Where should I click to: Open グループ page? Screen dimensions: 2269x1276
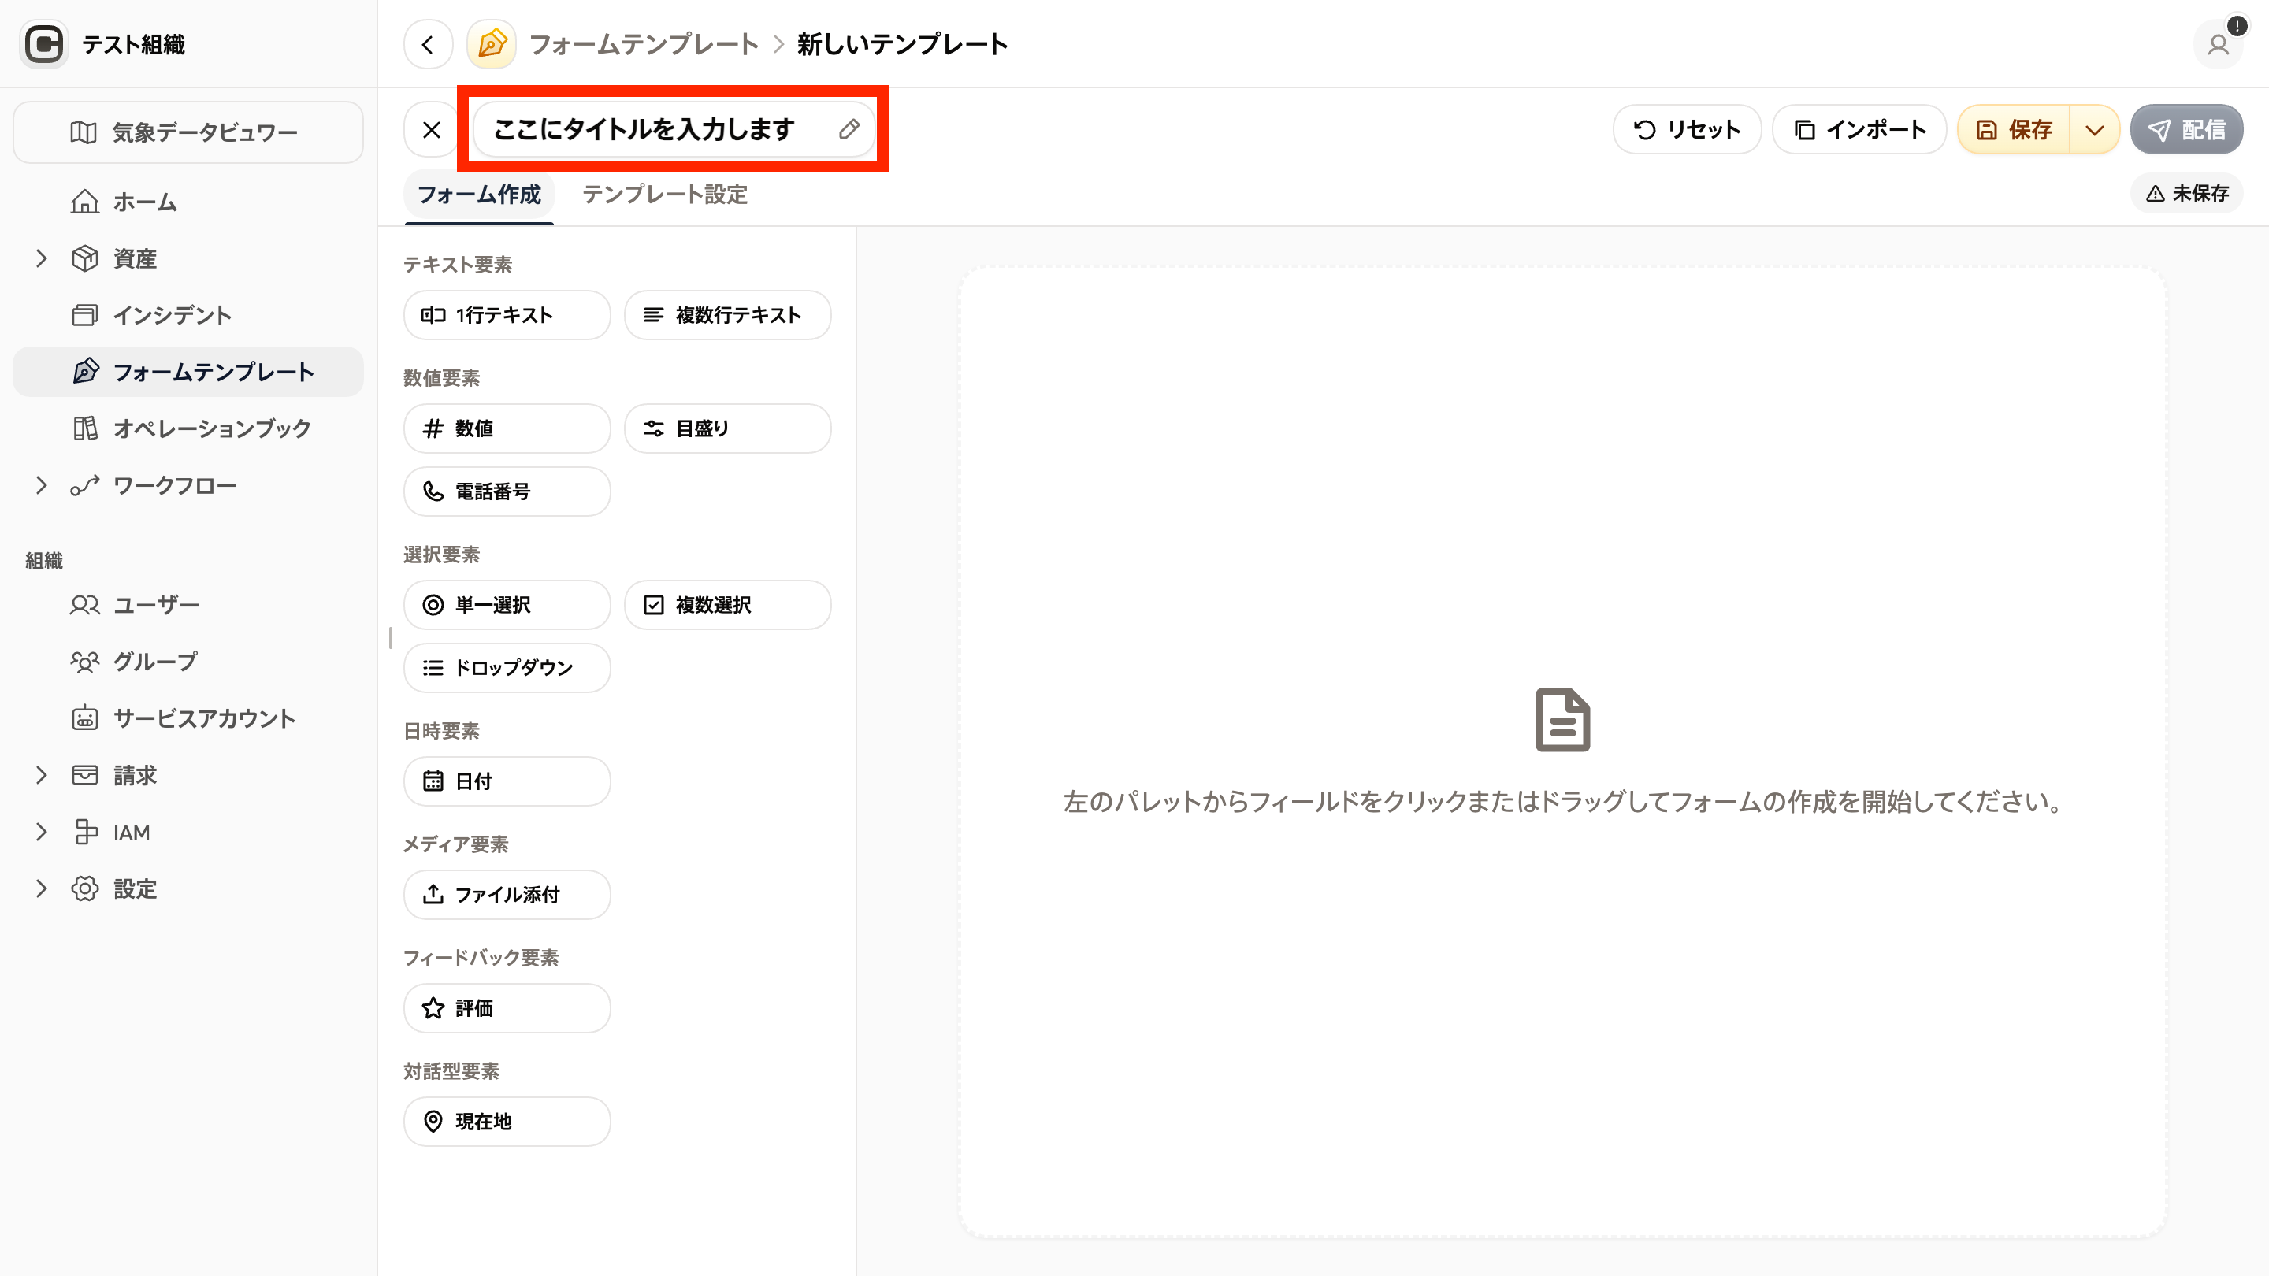pos(188,662)
